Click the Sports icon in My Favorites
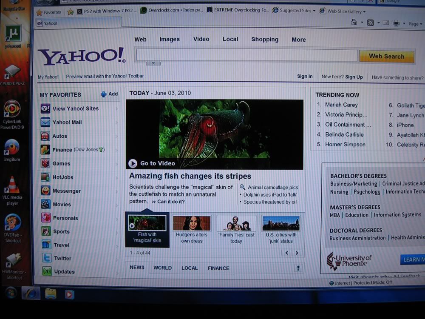This screenshot has height=319, width=425. click(x=46, y=231)
